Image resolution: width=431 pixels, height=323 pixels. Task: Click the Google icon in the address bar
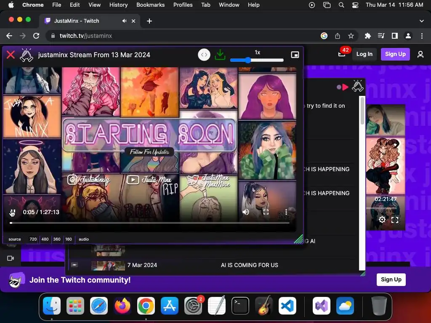(x=324, y=36)
